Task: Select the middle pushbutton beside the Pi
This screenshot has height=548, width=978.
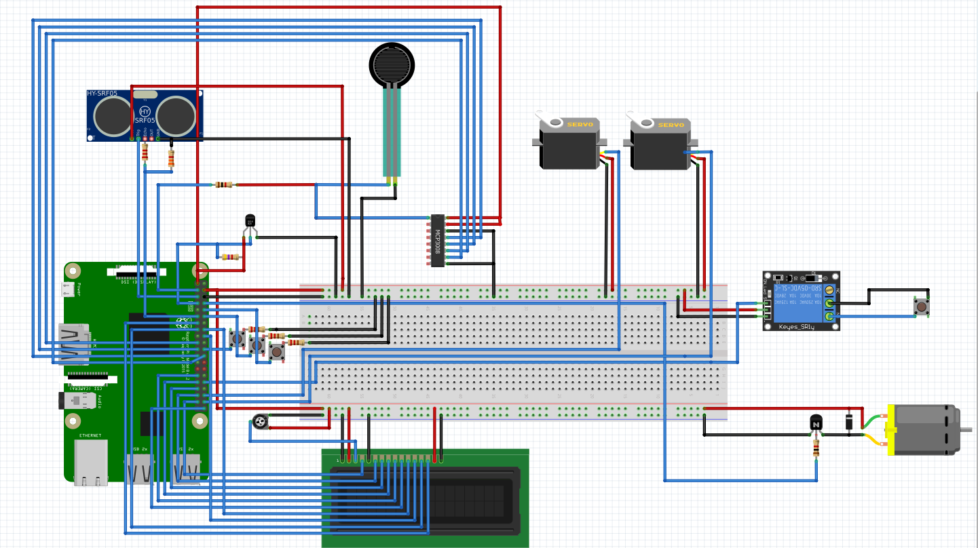Action: tap(257, 345)
